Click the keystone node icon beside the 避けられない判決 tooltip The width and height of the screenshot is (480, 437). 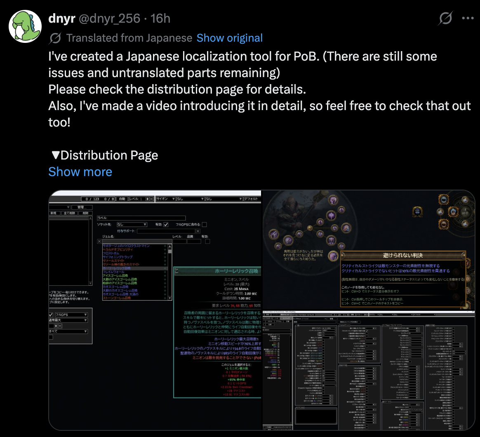[333, 256]
